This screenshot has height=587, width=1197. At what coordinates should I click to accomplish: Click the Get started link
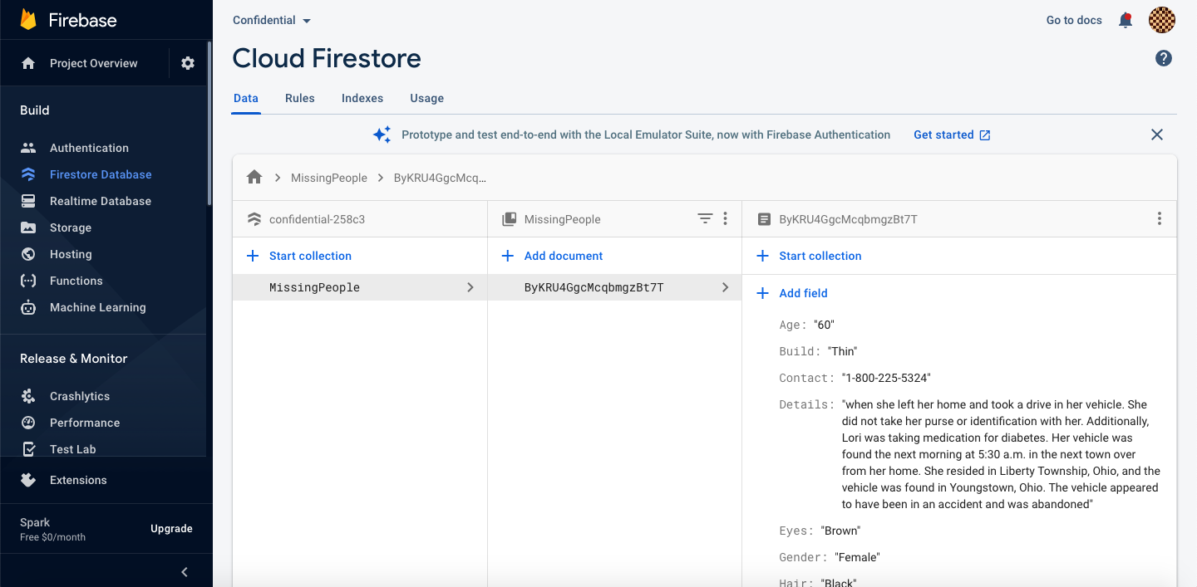coord(952,135)
